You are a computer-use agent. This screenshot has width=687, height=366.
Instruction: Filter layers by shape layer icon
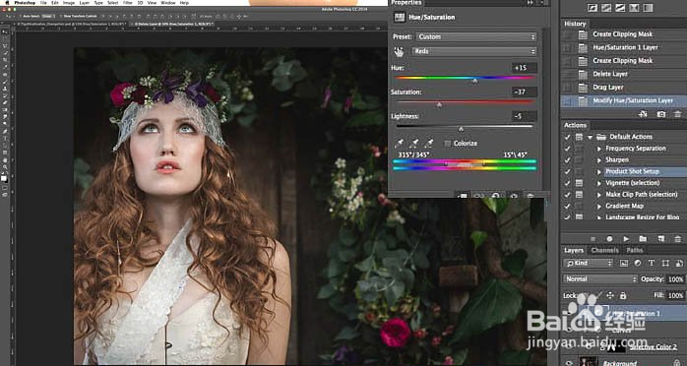[665, 263]
